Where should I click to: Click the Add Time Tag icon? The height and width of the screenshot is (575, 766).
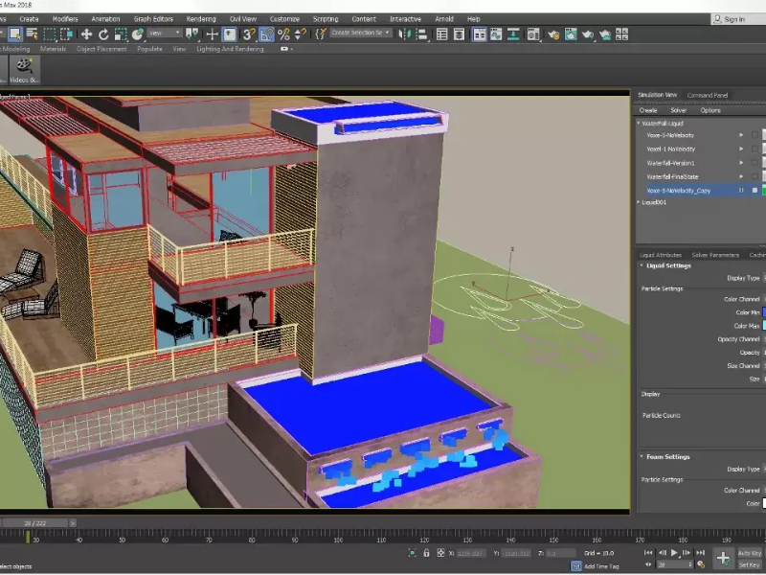point(577,566)
